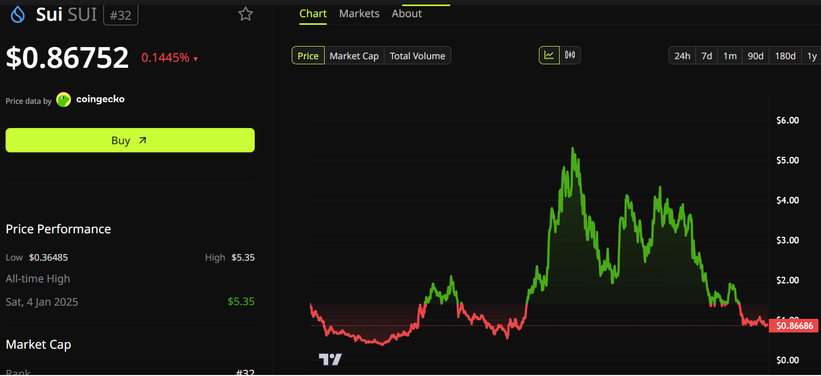Screen dimensions: 821x376
Task: Click the red price change arrow
Action: [x=196, y=59]
